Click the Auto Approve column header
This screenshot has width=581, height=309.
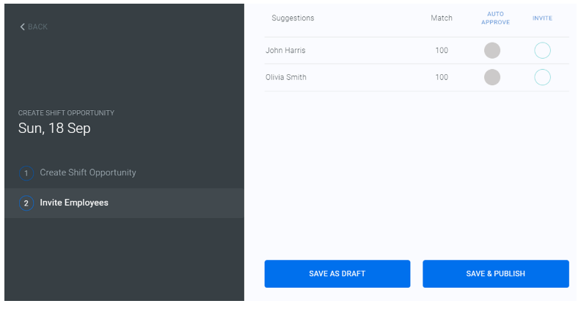pyautogui.click(x=495, y=18)
